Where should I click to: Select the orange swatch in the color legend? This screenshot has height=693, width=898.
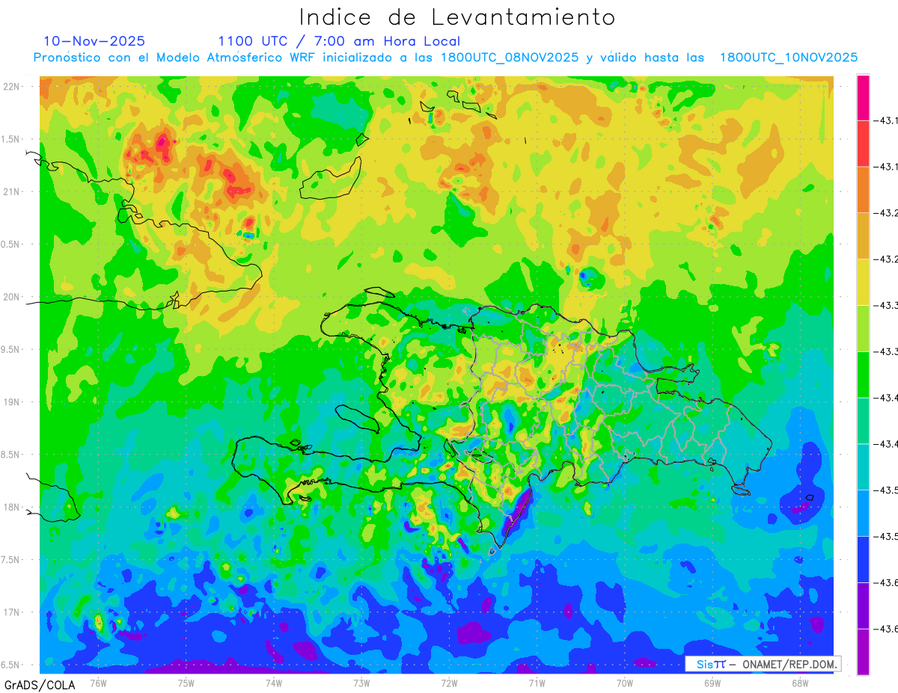pos(863,189)
